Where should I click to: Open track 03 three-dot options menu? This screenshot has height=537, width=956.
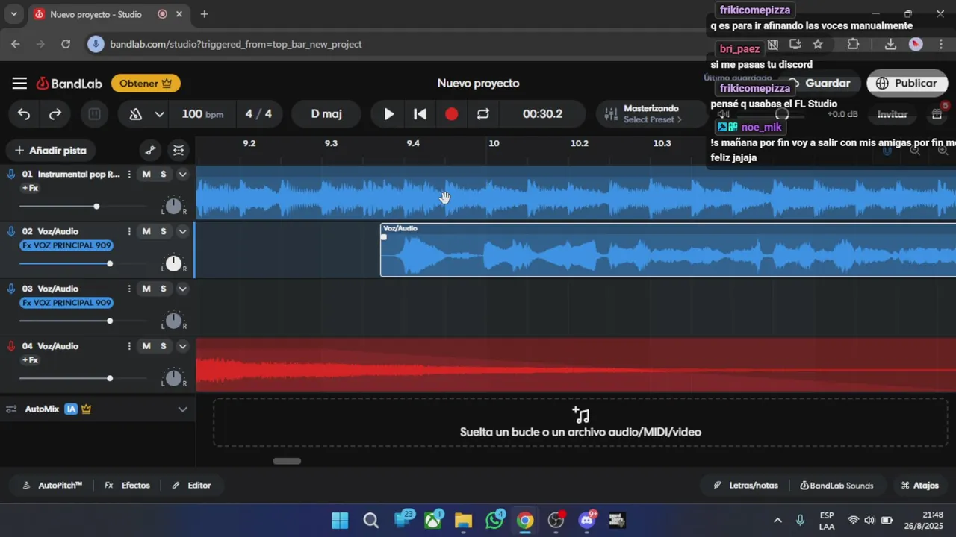click(129, 289)
